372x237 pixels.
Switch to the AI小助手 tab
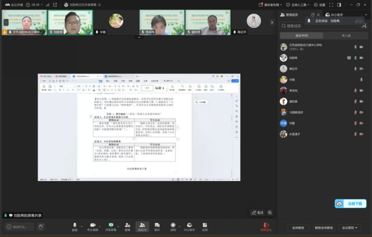click(334, 15)
